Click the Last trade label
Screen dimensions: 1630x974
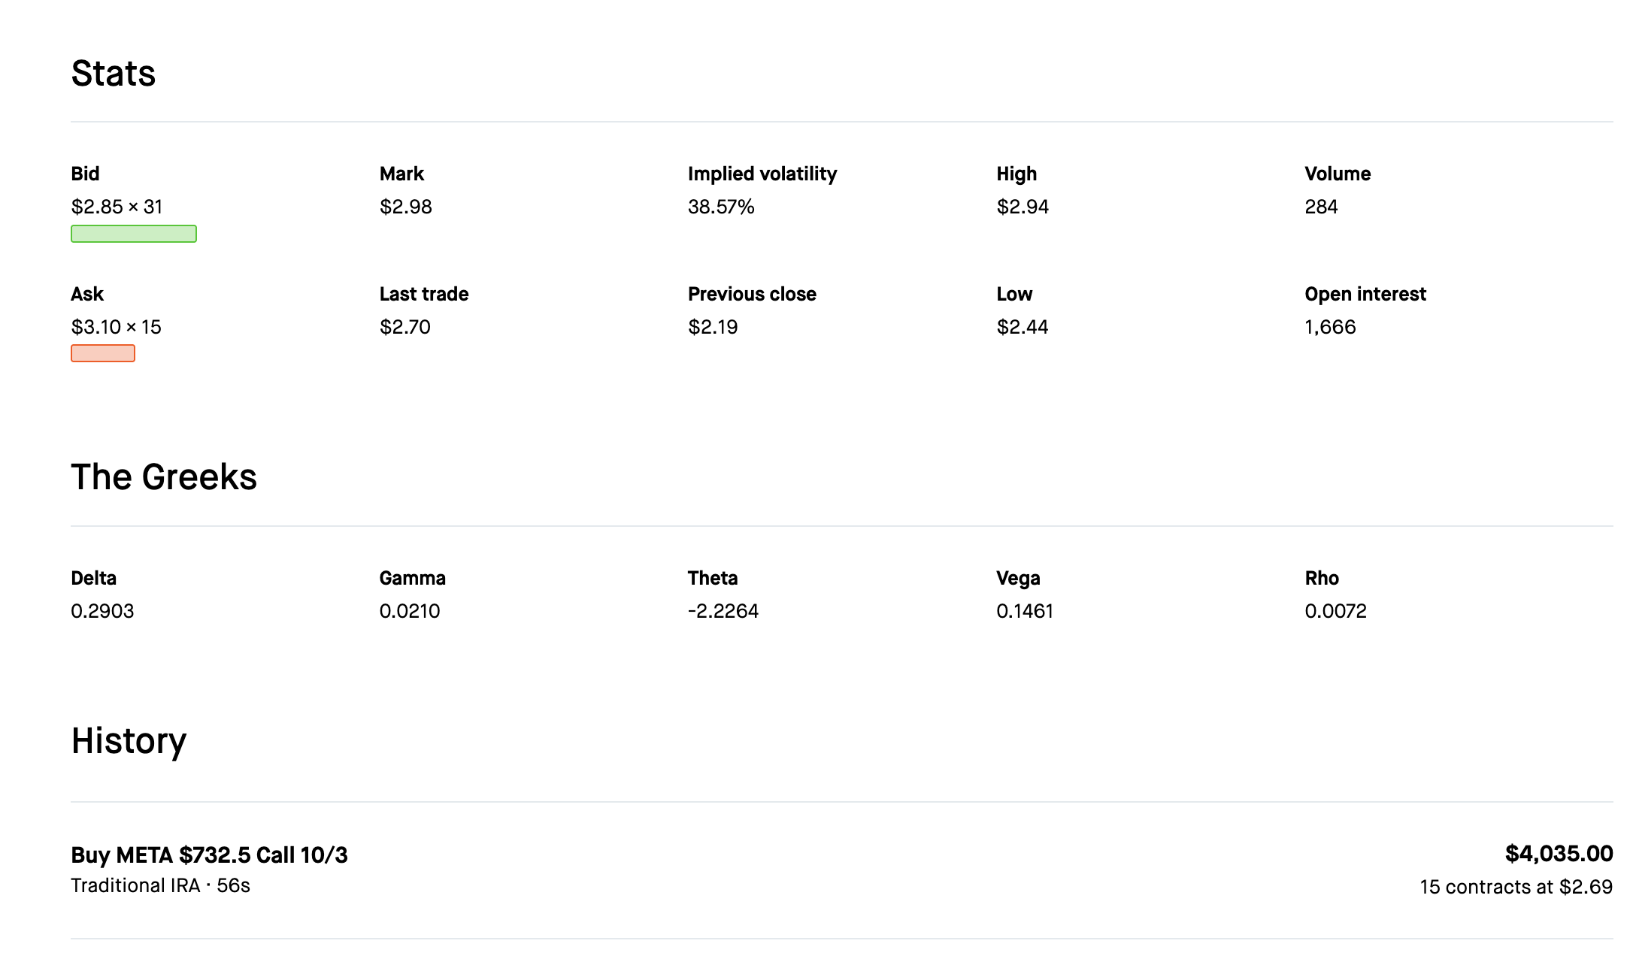click(x=423, y=294)
